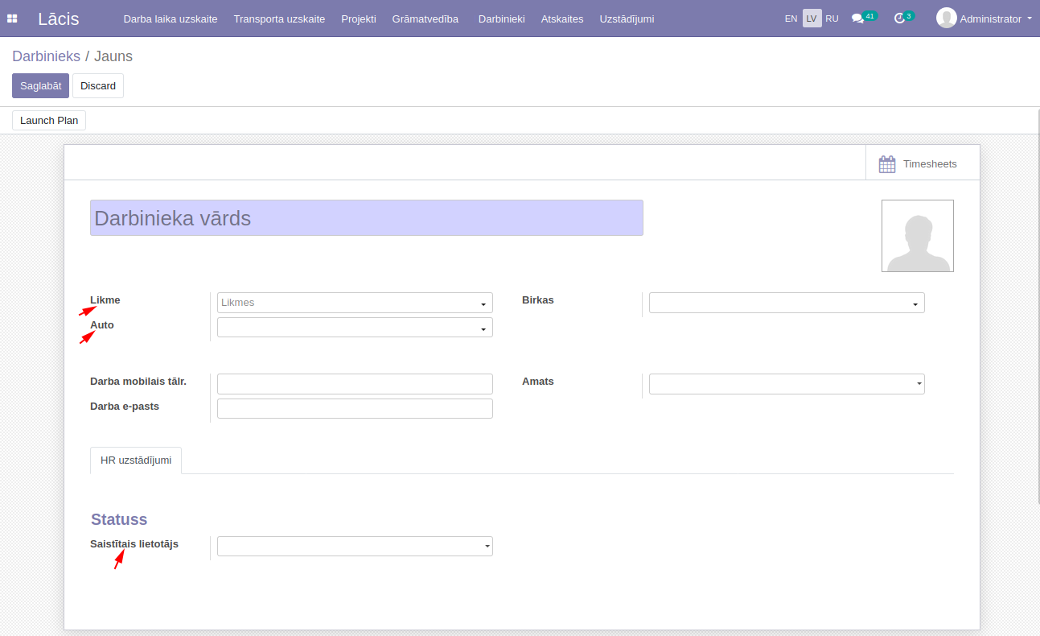Go back via the Darbinieks breadcrumb
Image resolution: width=1040 pixels, height=636 pixels.
click(46, 56)
